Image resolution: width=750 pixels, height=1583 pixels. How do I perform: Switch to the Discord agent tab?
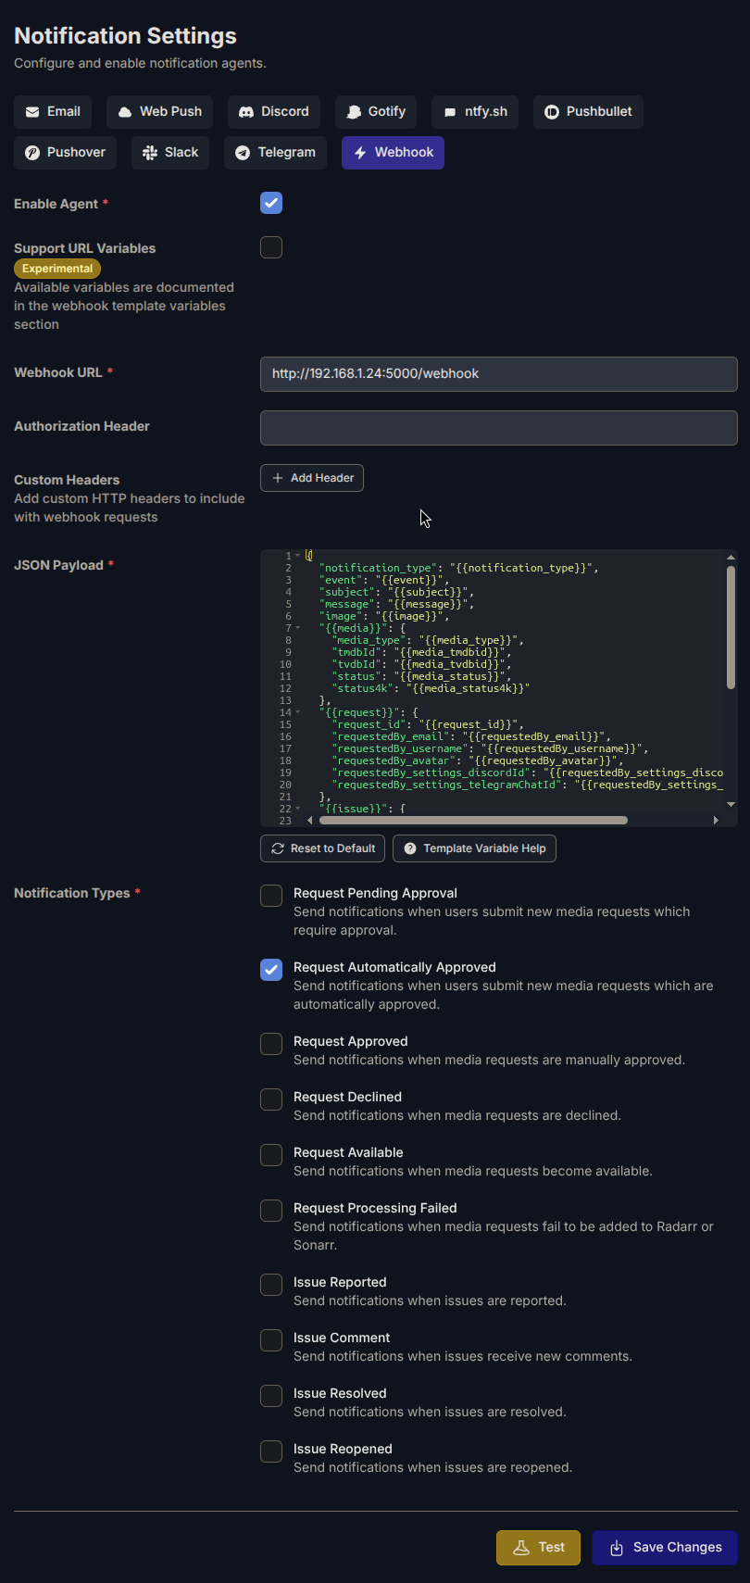[274, 111]
